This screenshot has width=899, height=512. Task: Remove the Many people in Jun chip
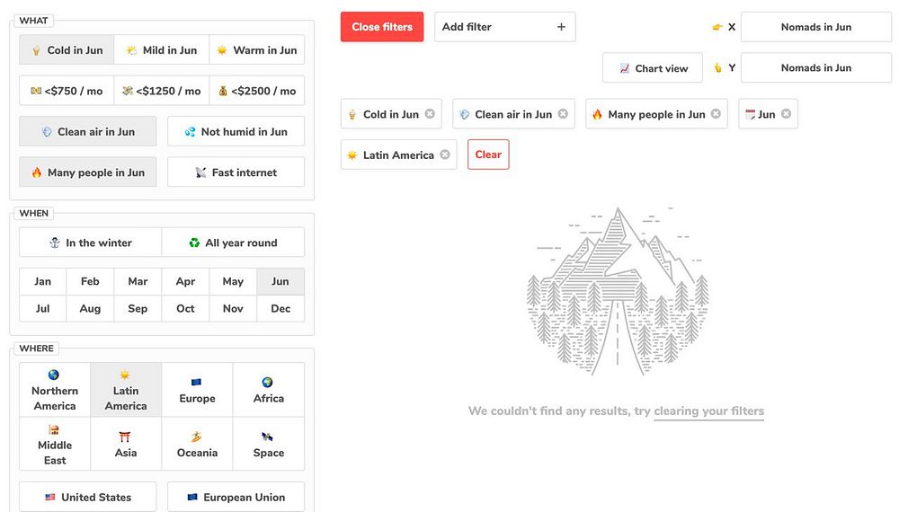(716, 114)
